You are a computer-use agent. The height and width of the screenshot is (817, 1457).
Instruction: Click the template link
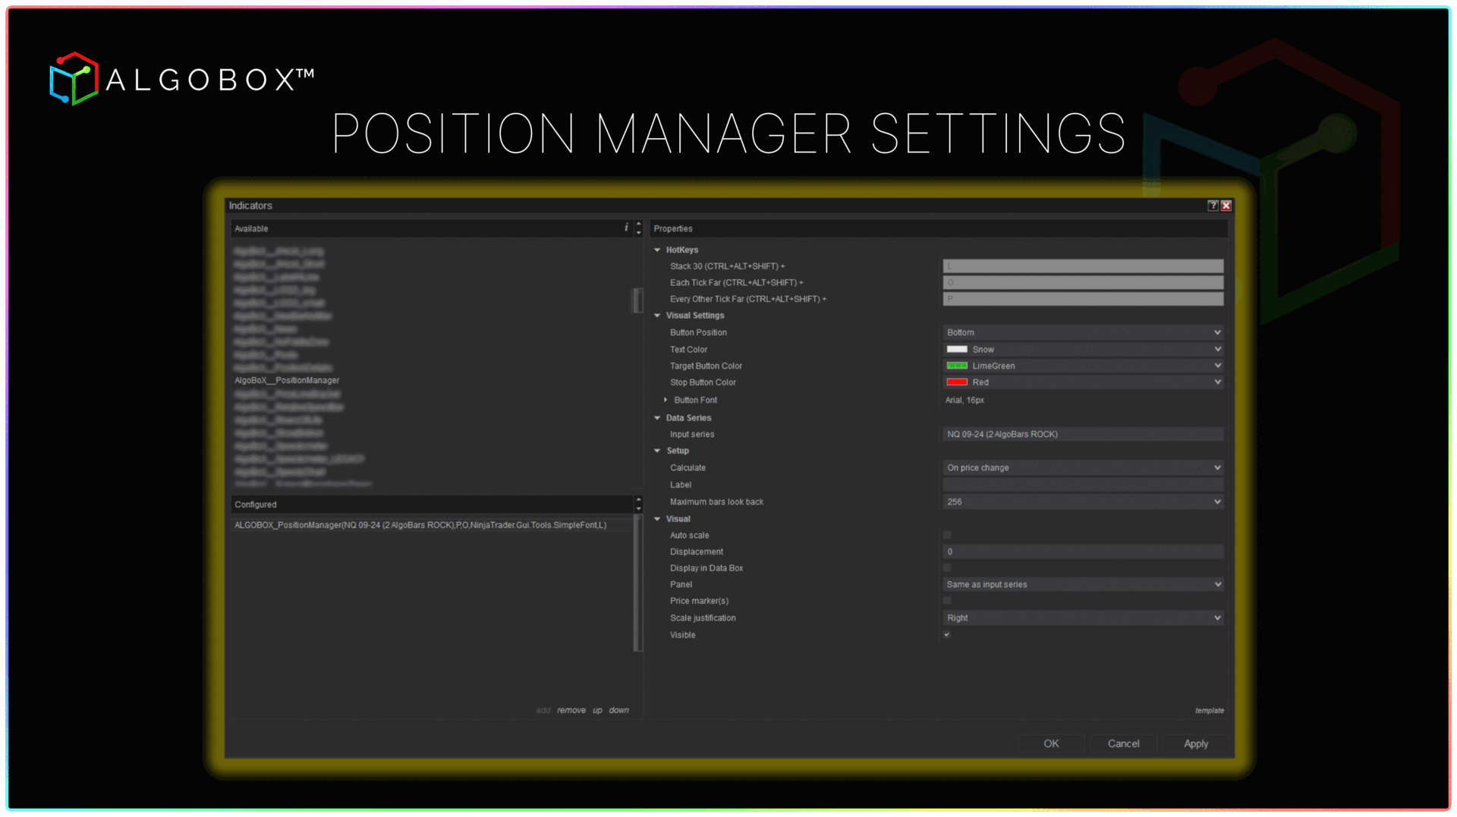[1209, 710]
